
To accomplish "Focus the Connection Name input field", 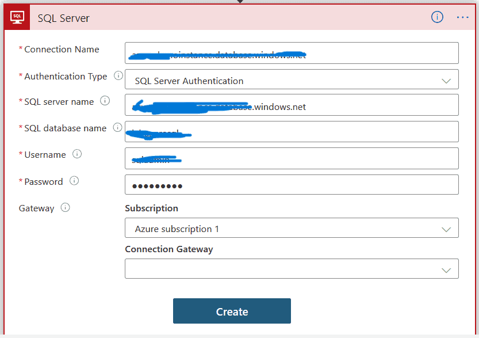I will (x=292, y=53).
